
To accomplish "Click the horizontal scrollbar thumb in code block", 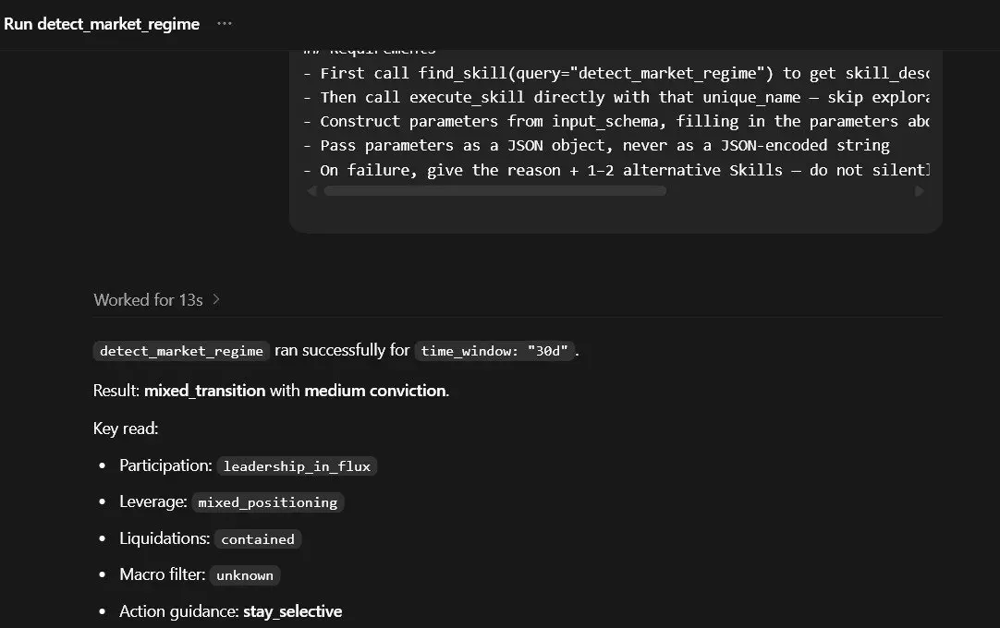I will pyautogui.click(x=494, y=190).
